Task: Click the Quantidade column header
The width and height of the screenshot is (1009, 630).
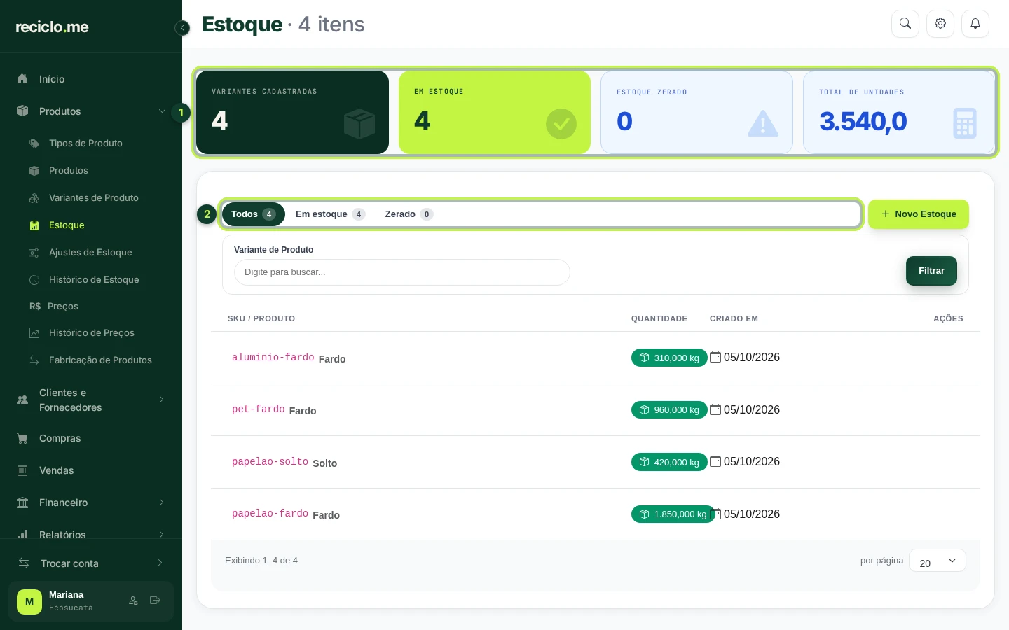Action: pos(659,318)
